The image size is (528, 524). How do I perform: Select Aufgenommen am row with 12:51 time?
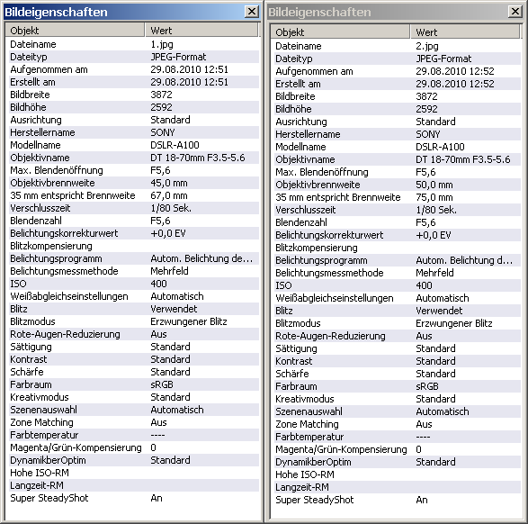[x=134, y=69]
